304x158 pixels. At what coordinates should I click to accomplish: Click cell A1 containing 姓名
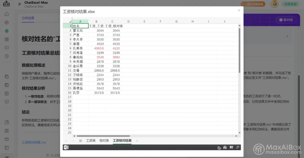pyautogui.click(x=80, y=26)
